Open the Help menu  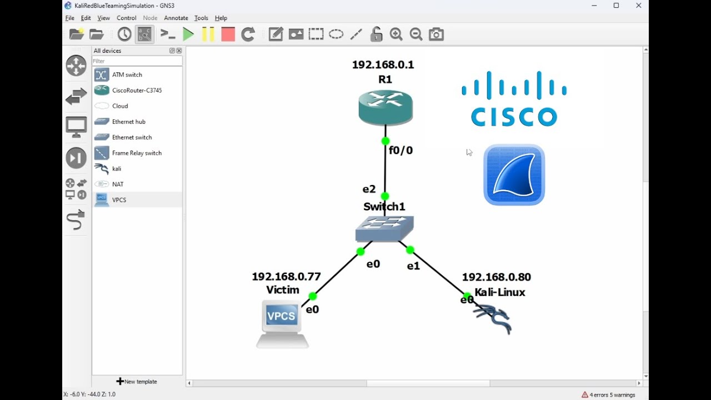[221, 18]
